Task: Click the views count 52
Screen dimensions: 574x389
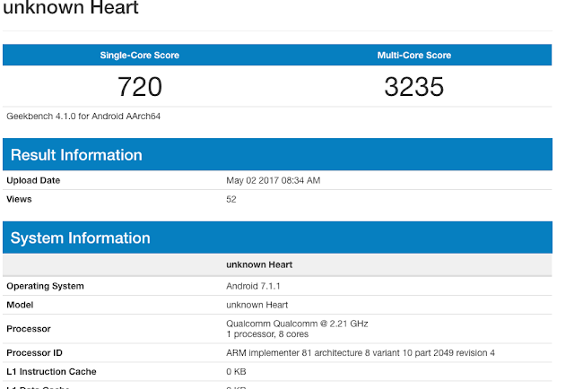Action: coord(231,199)
